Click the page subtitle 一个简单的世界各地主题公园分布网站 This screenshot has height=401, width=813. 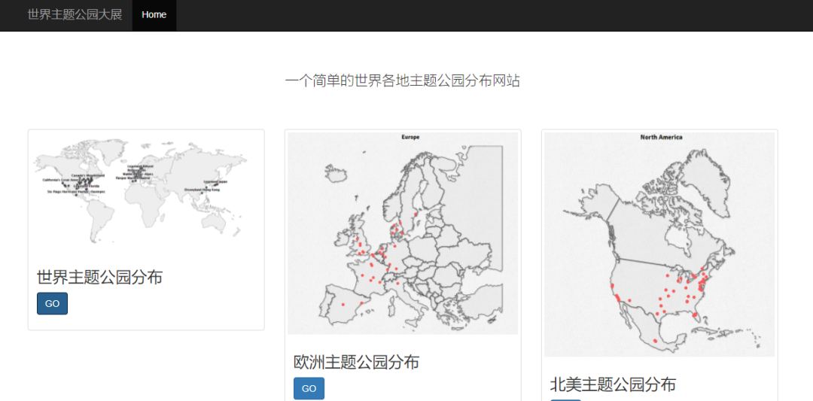coord(403,81)
